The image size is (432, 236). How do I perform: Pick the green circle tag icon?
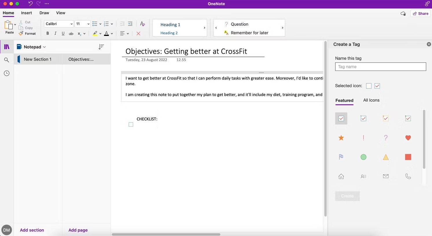tap(363, 157)
